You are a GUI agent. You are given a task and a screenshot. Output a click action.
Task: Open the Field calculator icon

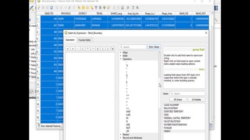122,8
